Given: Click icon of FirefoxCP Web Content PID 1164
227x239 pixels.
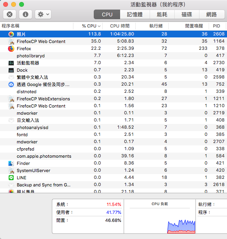Looking at the screenshot, I should click(11, 41).
